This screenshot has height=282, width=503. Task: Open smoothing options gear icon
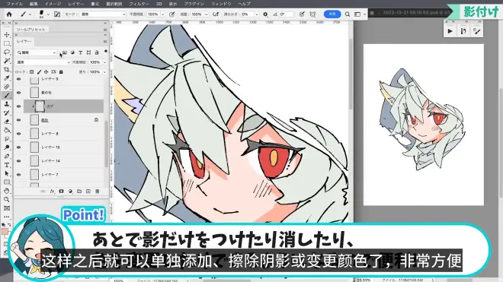click(265, 14)
